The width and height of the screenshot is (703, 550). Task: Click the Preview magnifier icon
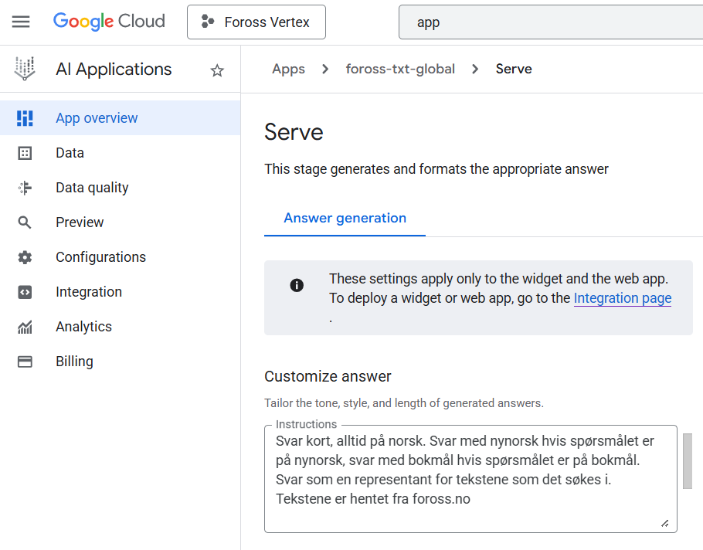tap(25, 222)
